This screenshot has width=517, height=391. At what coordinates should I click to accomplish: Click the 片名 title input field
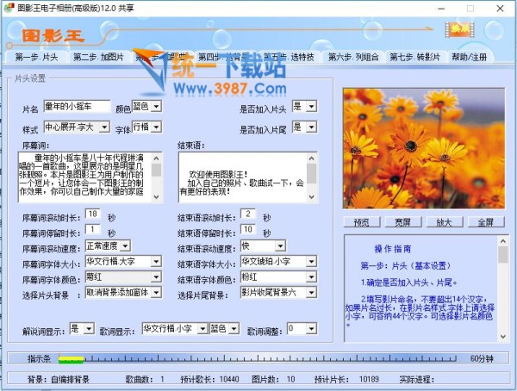pyautogui.click(x=77, y=108)
